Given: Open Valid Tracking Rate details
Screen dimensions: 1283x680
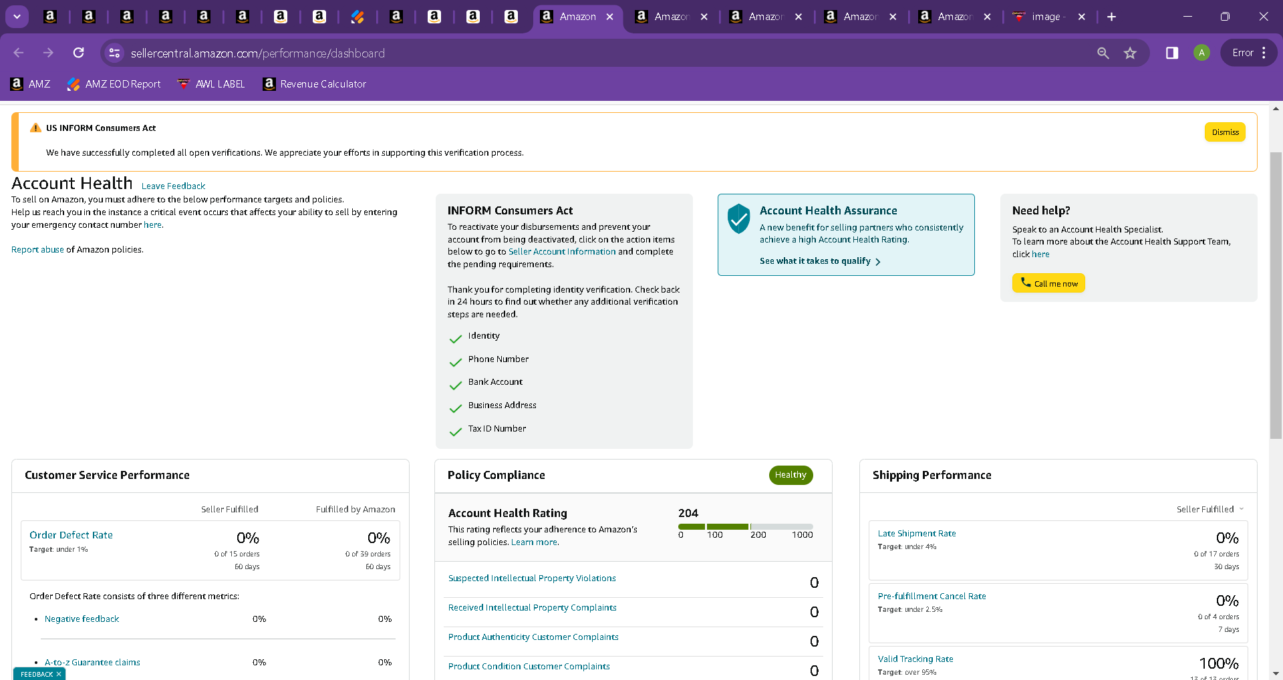Looking at the screenshot, I should point(915,659).
